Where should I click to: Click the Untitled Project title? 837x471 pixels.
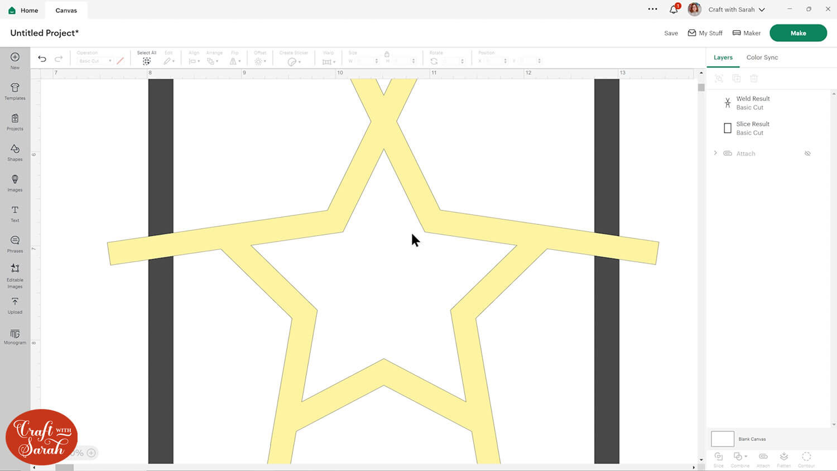click(45, 33)
